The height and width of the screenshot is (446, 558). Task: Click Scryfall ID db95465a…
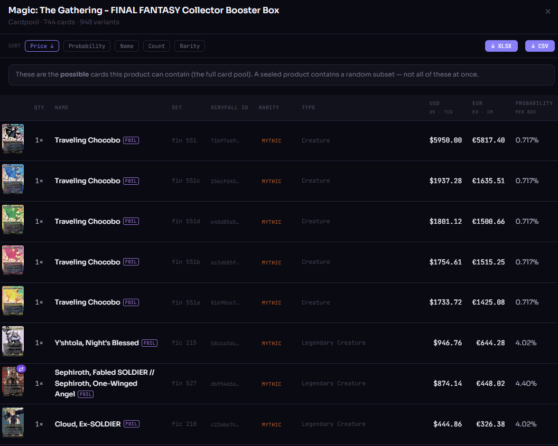(x=225, y=384)
